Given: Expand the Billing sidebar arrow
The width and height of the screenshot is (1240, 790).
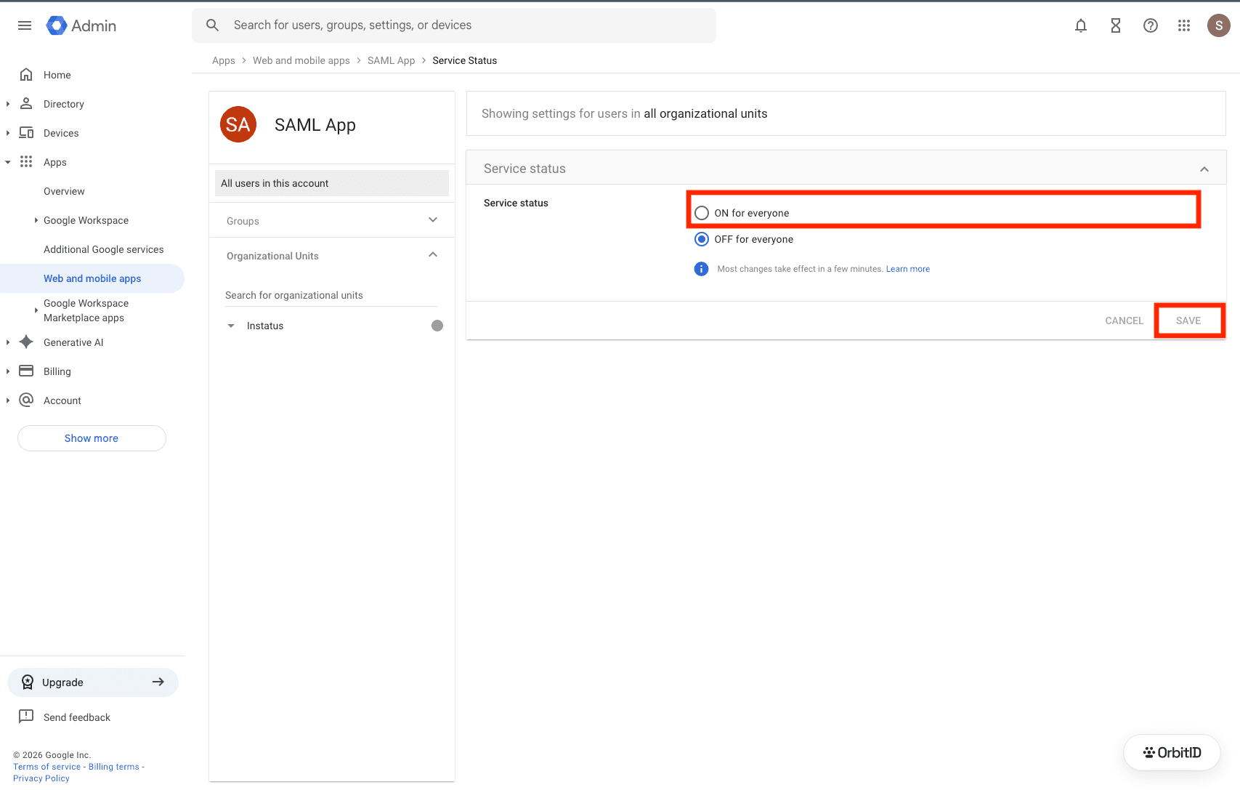Looking at the screenshot, I should coord(8,371).
